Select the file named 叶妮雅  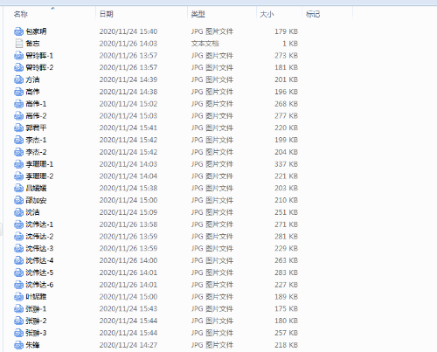[x=36, y=297]
